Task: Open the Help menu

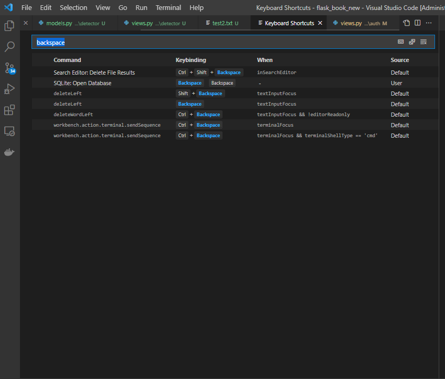Action: tap(196, 7)
